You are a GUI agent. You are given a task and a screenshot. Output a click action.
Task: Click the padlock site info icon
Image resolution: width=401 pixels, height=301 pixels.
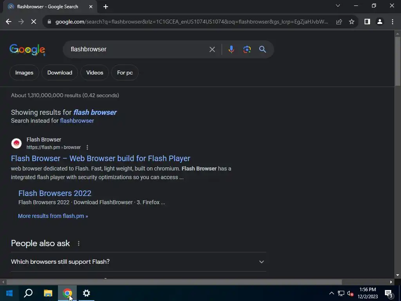49,22
